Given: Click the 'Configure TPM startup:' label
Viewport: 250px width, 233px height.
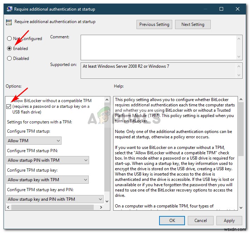Looking at the screenshot, I should [x=29, y=131].
